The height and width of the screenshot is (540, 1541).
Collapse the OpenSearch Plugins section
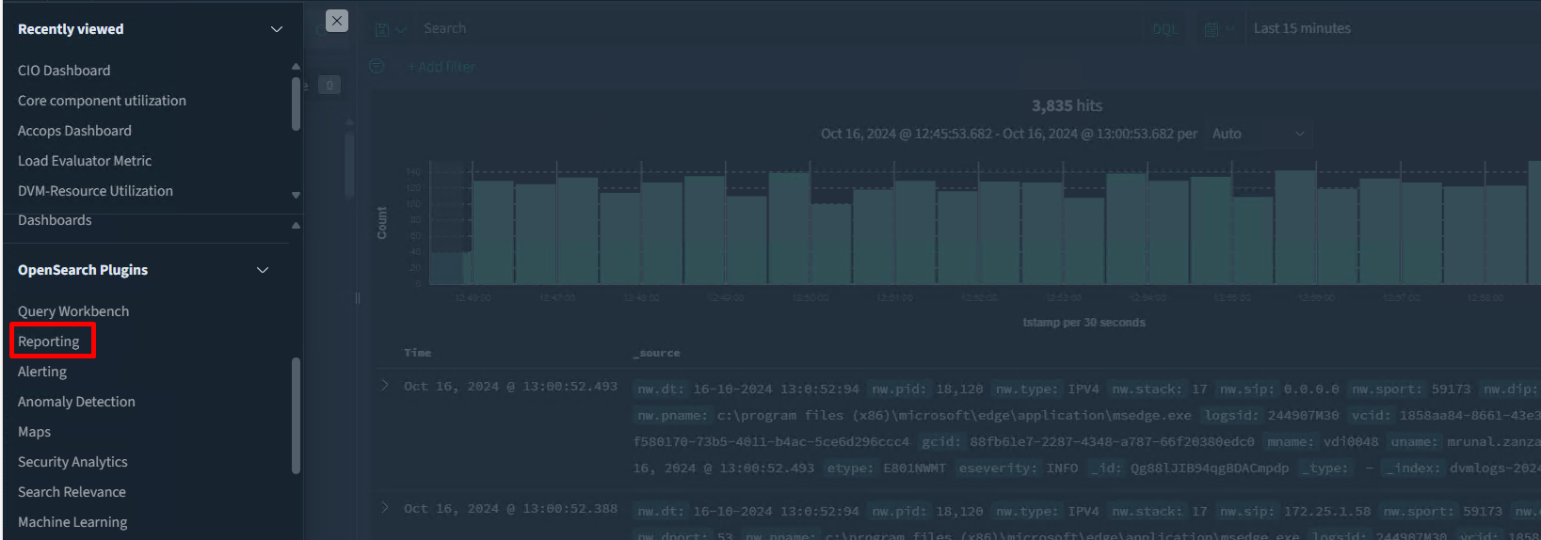click(263, 270)
